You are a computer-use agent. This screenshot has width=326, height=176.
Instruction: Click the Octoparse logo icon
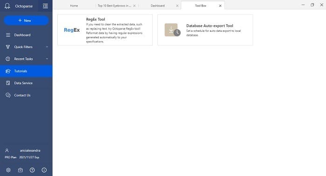click(7, 6)
